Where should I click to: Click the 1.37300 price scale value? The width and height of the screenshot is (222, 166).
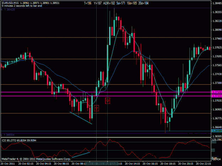[x=217, y=83]
